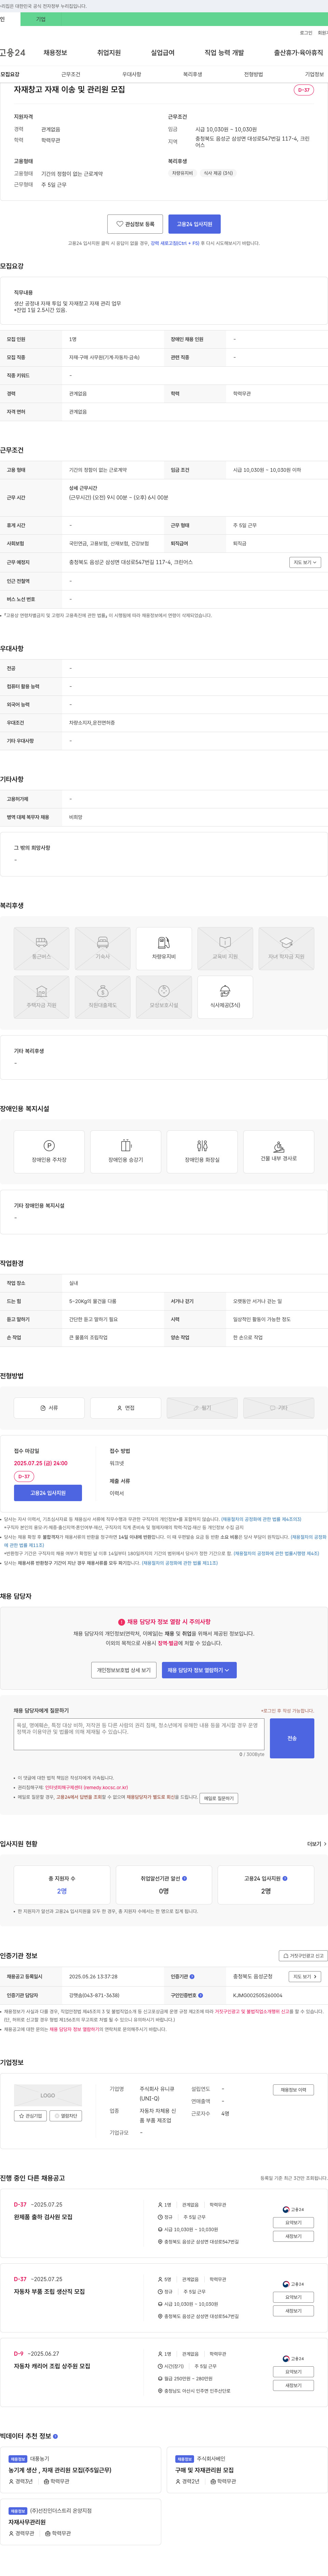Viewport: 328px width, 2576px height.
Task: Open the info icon next to 인증기관
Action: (x=192, y=1976)
